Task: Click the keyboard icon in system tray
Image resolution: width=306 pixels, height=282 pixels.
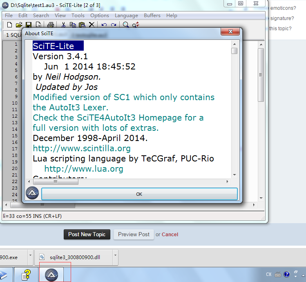Action: coord(278,275)
